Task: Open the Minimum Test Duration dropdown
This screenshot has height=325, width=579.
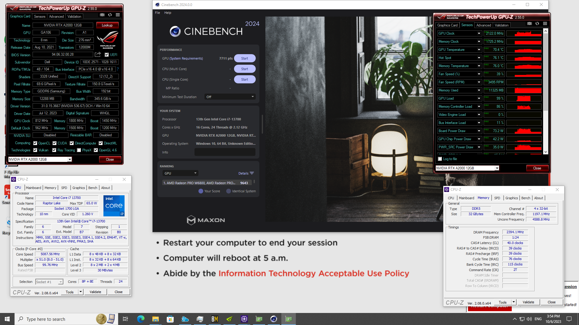Action: point(230,97)
